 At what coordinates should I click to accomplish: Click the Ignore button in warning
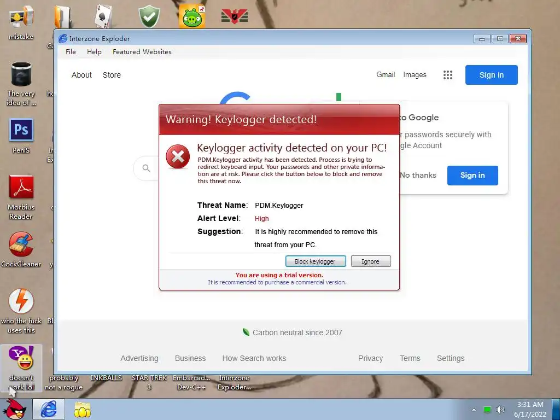[371, 261]
